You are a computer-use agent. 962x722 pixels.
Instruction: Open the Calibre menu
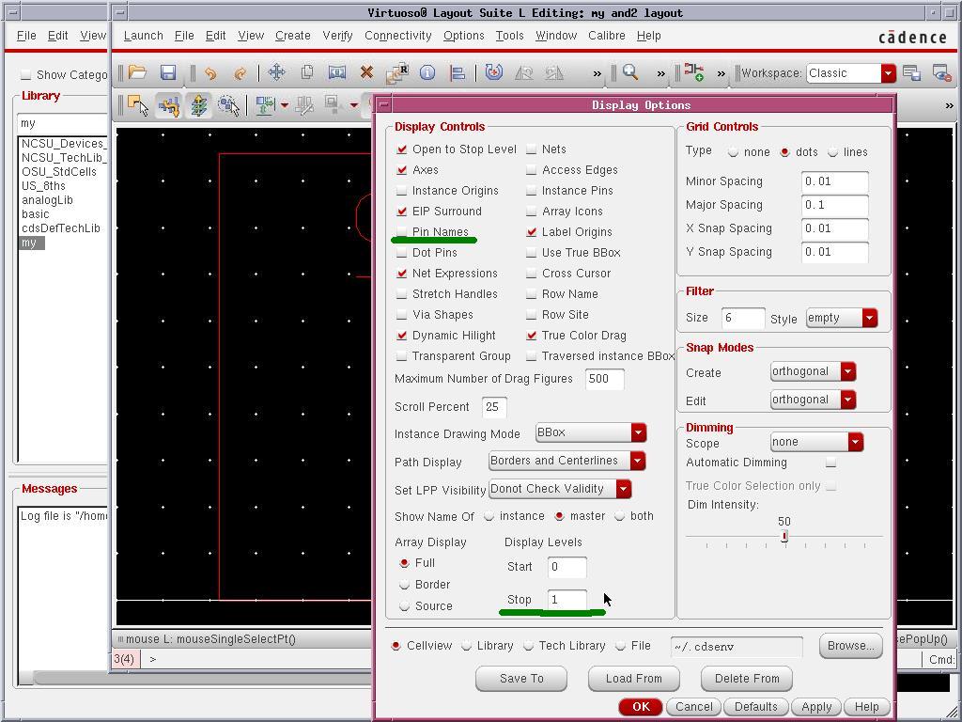pyautogui.click(x=607, y=36)
